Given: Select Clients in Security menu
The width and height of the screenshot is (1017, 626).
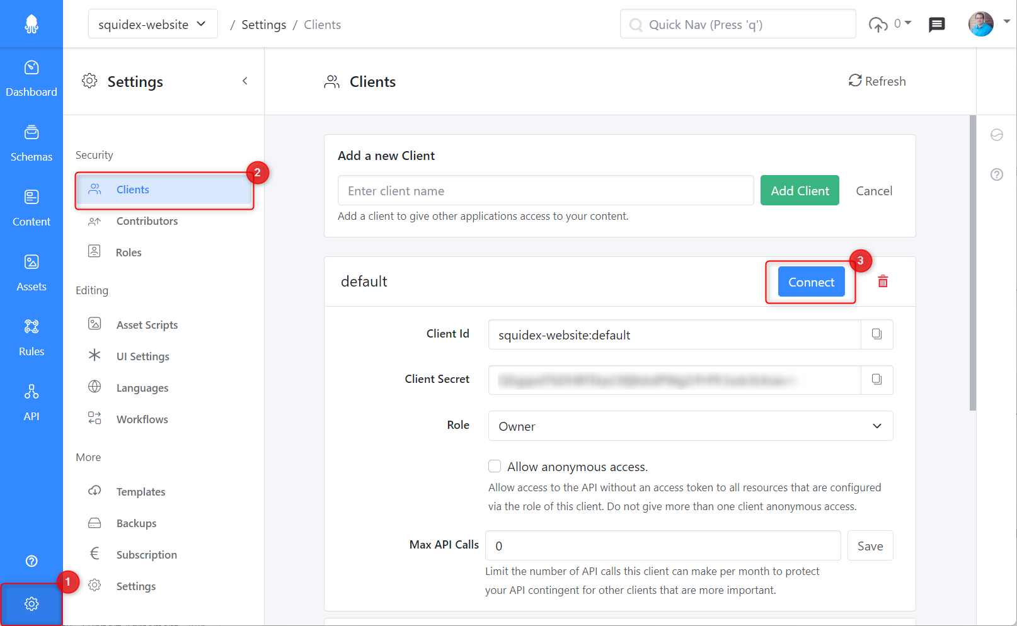Looking at the screenshot, I should click(164, 190).
